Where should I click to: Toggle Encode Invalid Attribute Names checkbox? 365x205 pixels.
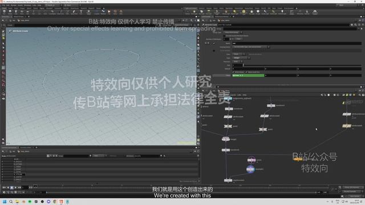click(224, 36)
